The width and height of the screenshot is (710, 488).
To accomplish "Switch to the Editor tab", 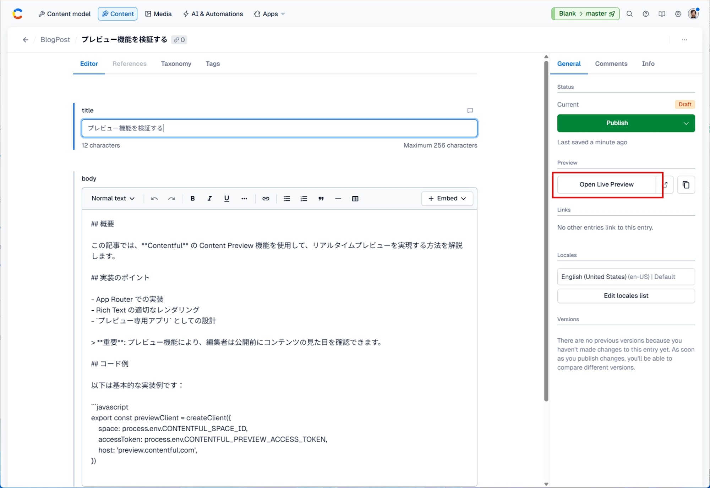I will click(x=89, y=64).
